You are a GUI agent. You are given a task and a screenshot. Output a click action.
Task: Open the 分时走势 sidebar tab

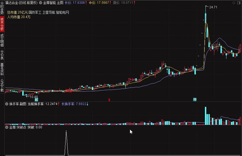[2, 8]
